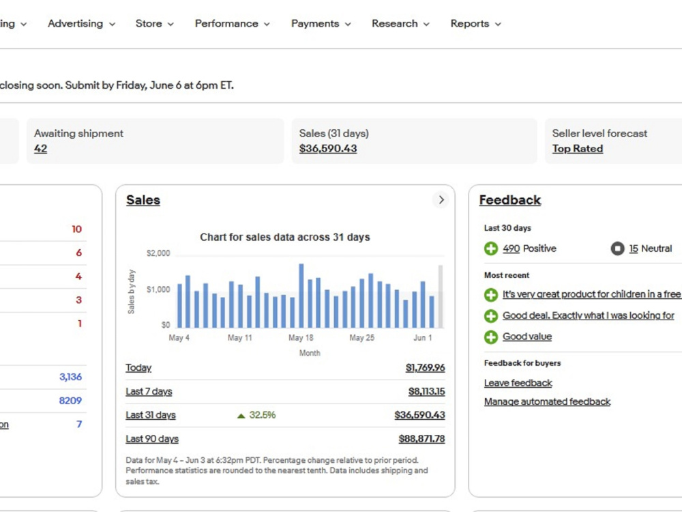Expand the Reports dropdown chevron
The width and height of the screenshot is (682, 512).
pos(498,25)
